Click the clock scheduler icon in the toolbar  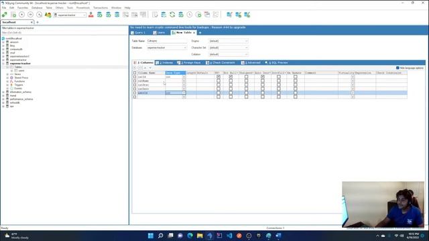[x=189, y=15]
